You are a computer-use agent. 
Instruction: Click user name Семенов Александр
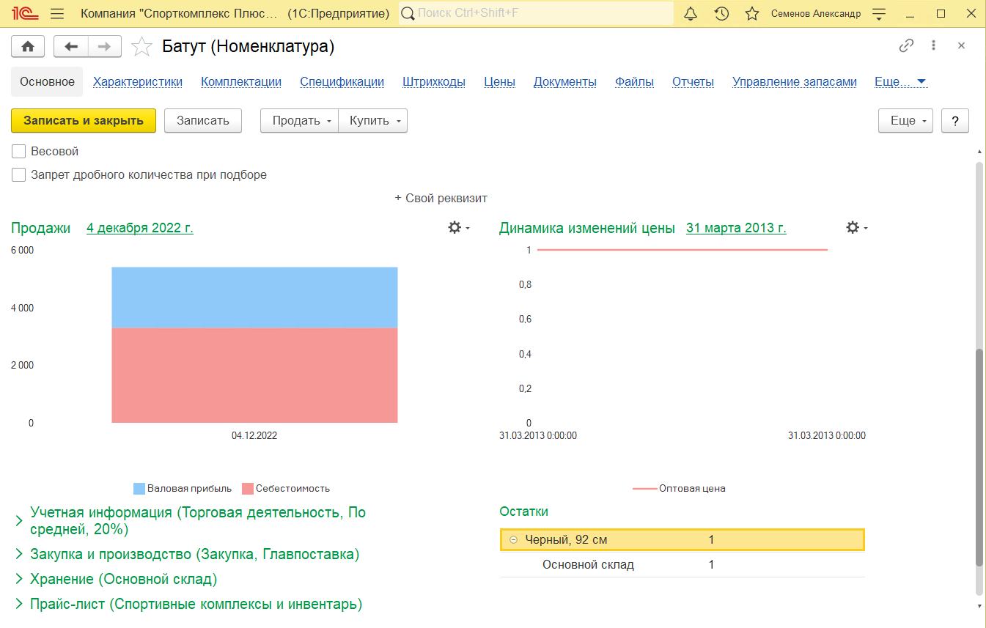coord(816,14)
